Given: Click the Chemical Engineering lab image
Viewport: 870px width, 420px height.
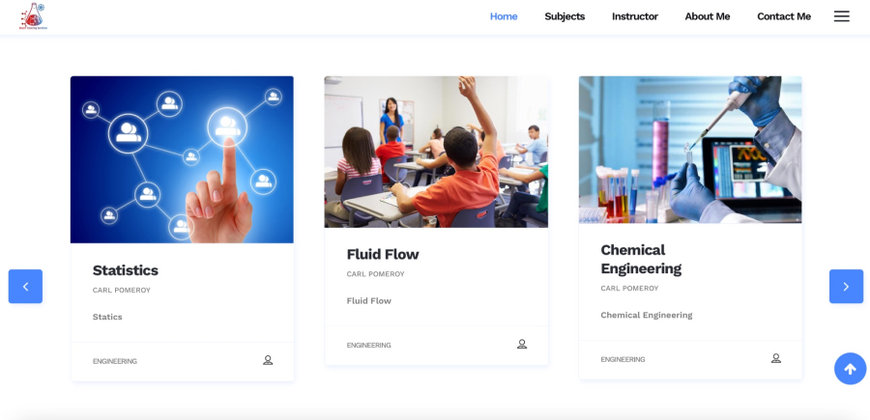Looking at the screenshot, I should point(690,150).
